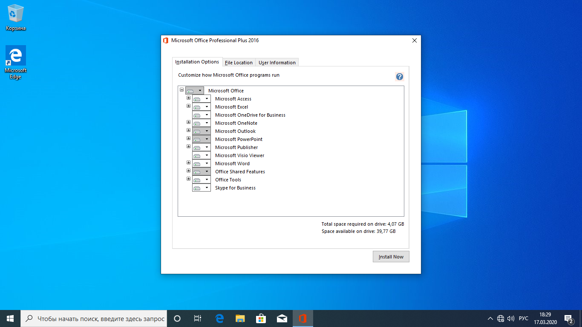Select the Microsoft Word label
The width and height of the screenshot is (582, 327).
(x=232, y=163)
